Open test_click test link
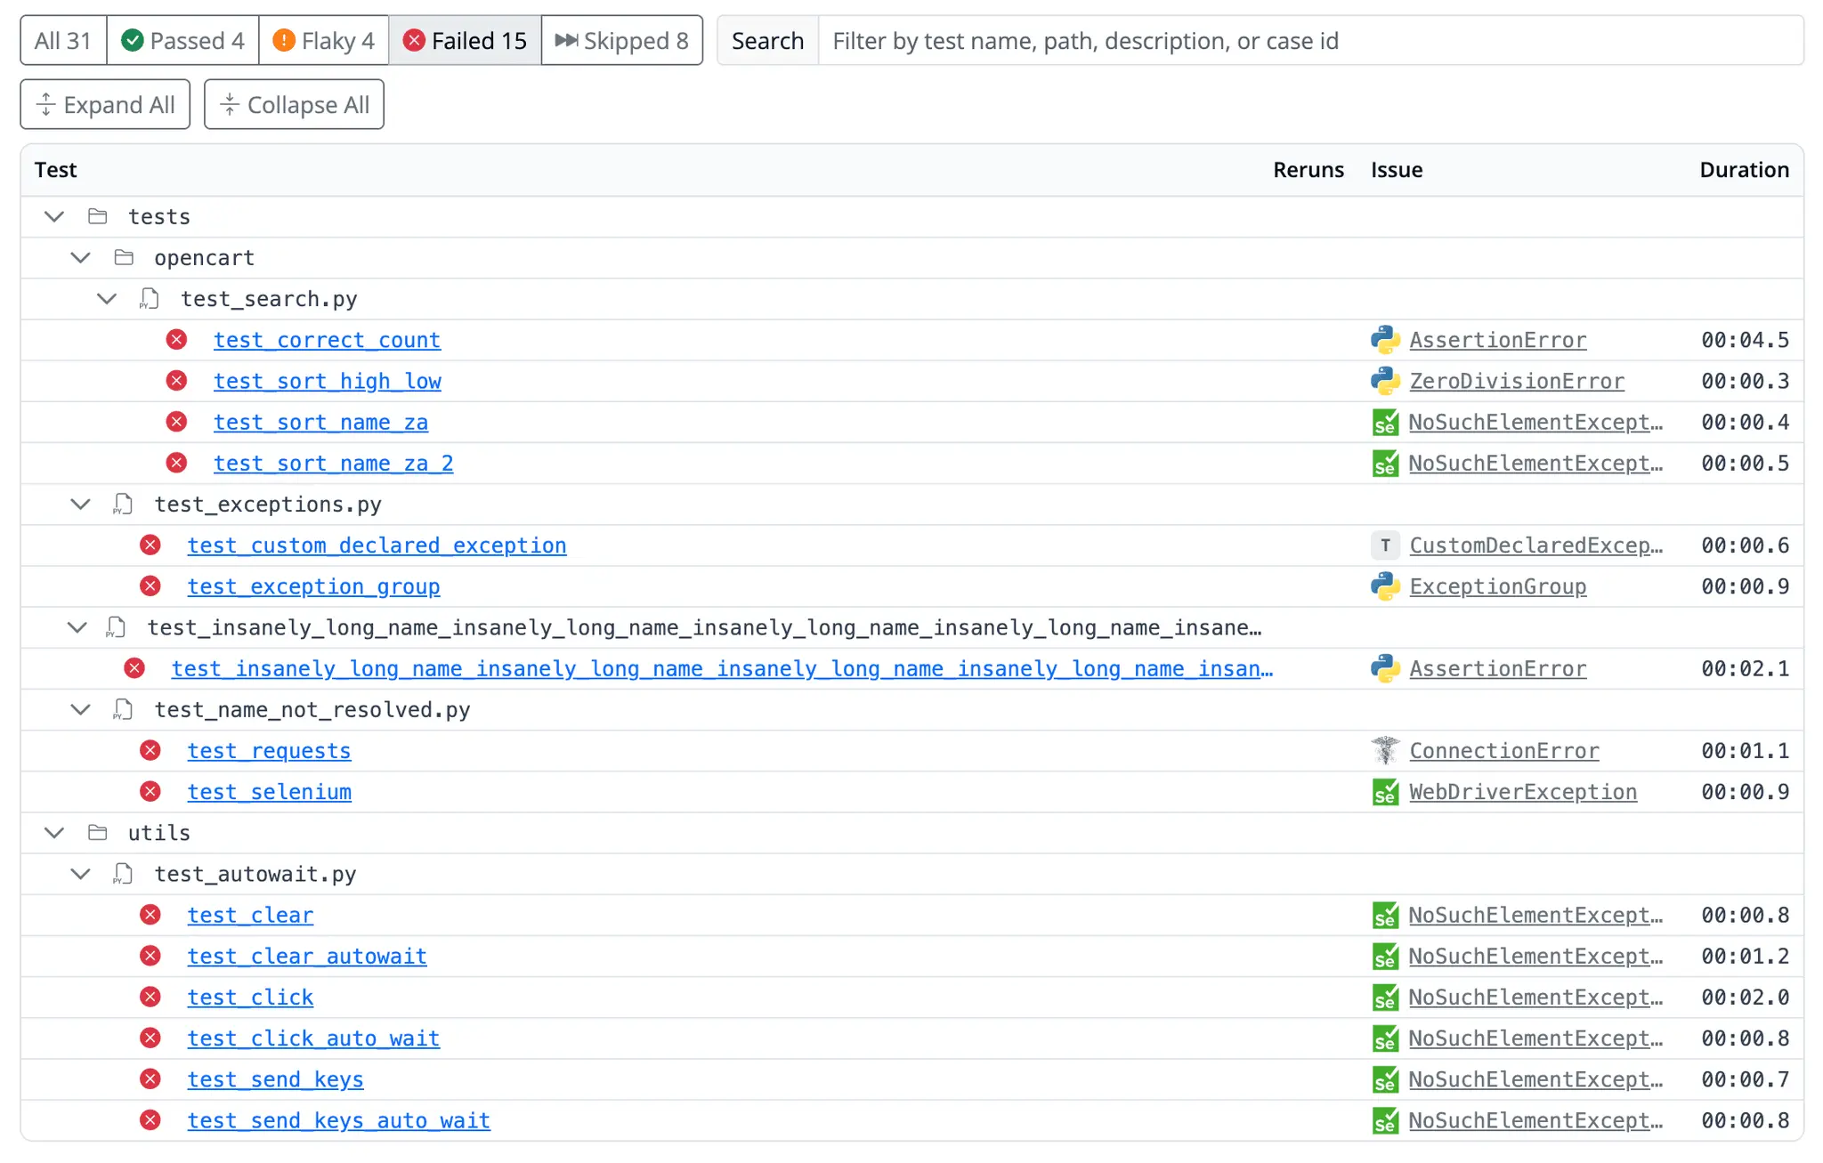1823x1163 pixels. coord(250,997)
